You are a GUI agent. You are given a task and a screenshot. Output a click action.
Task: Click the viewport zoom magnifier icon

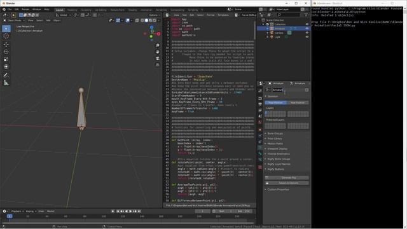(158, 45)
